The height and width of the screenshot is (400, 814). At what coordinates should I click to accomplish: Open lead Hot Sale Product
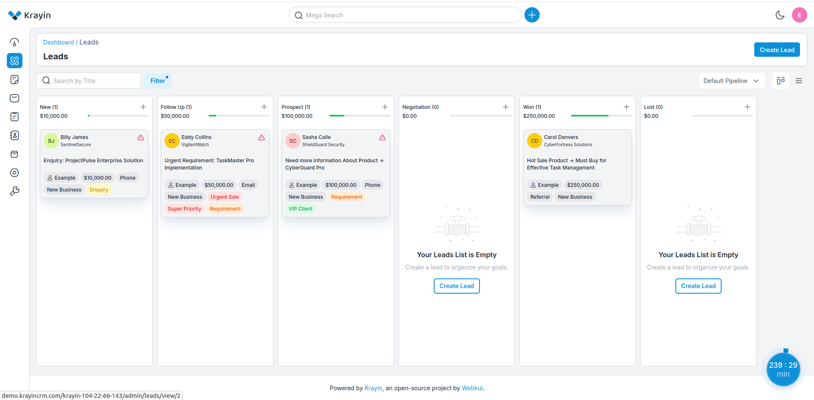coord(566,164)
